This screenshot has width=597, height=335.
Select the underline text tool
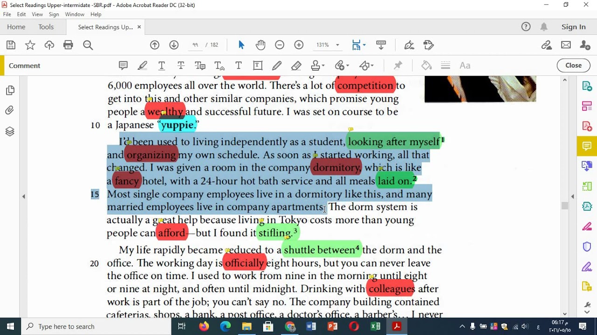162,66
